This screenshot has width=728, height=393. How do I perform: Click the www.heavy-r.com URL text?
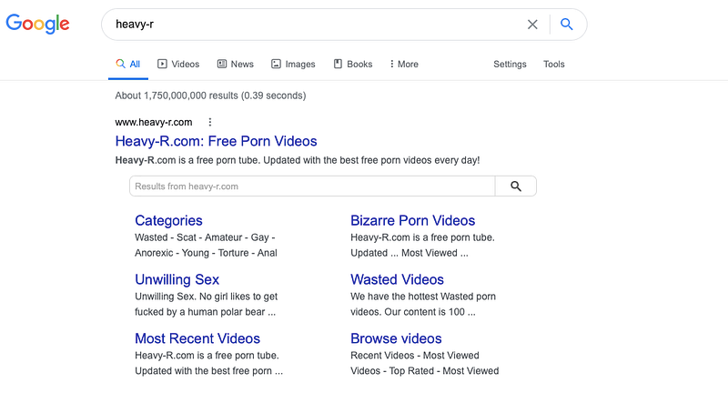(154, 122)
